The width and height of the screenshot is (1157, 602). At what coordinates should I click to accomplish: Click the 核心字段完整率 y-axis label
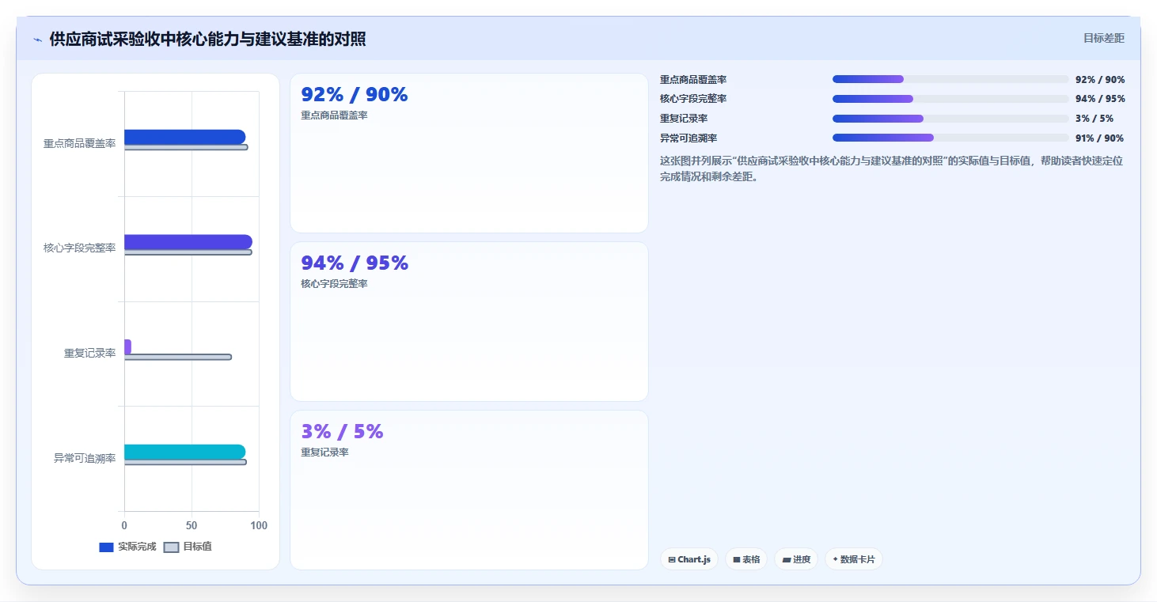79,248
